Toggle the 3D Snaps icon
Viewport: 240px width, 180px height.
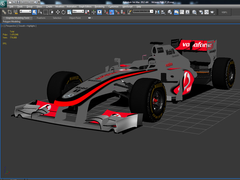pyautogui.click(x=106, y=12)
